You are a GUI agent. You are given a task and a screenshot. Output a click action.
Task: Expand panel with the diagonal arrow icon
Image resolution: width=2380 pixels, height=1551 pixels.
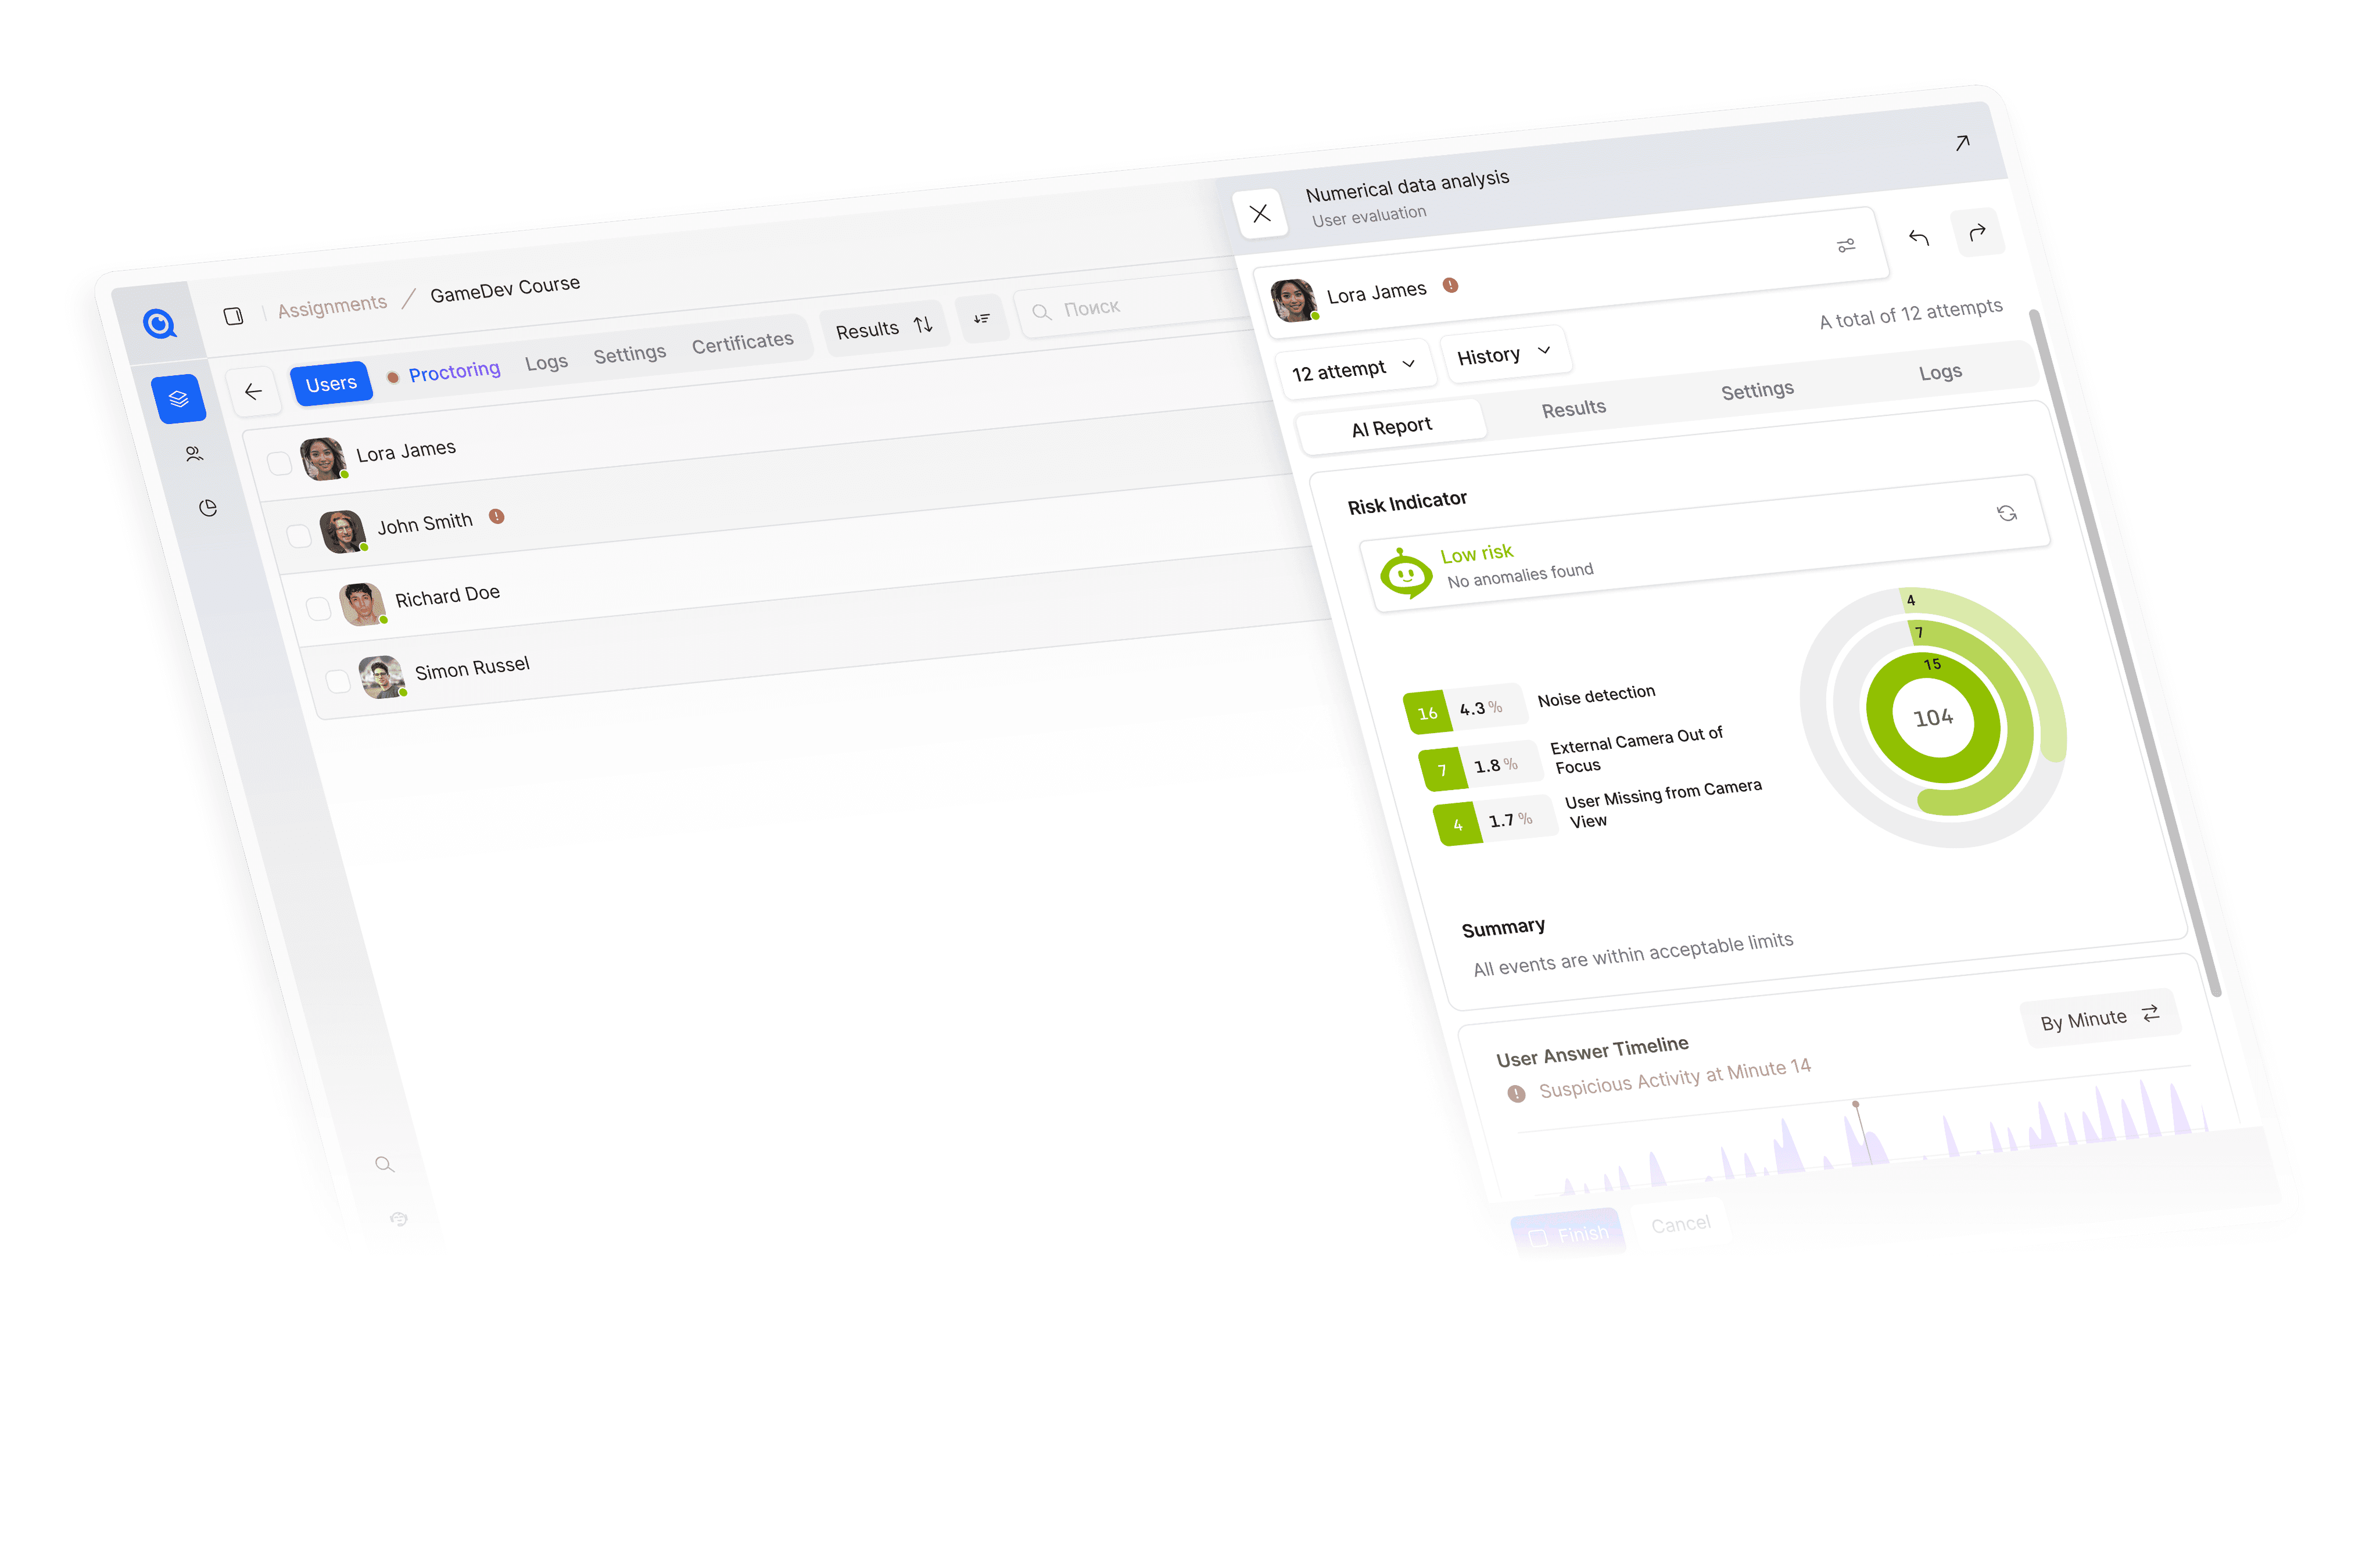pos(1962,143)
